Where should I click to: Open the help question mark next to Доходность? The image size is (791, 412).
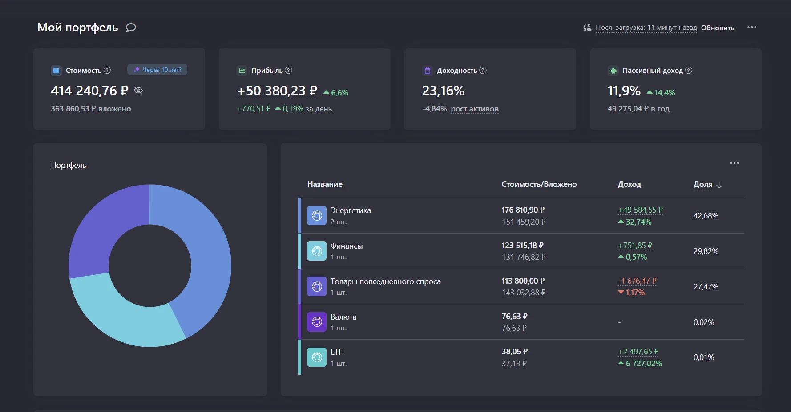click(x=483, y=70)
